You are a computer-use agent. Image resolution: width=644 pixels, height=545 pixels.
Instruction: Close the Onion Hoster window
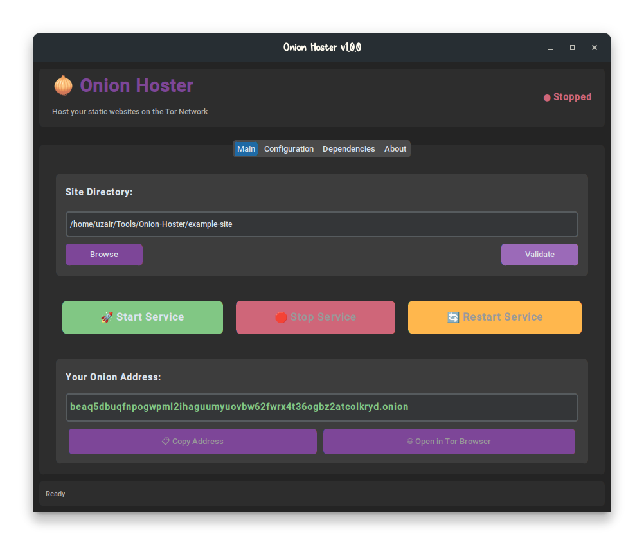(x=595, y=48)
